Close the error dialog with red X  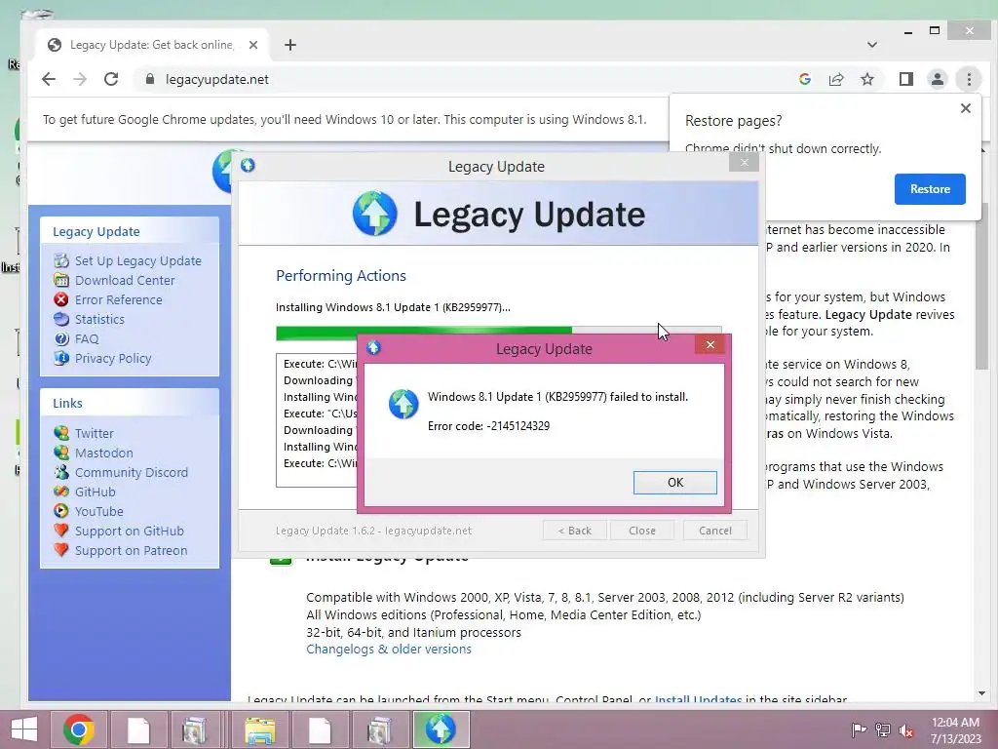(710, 344)
